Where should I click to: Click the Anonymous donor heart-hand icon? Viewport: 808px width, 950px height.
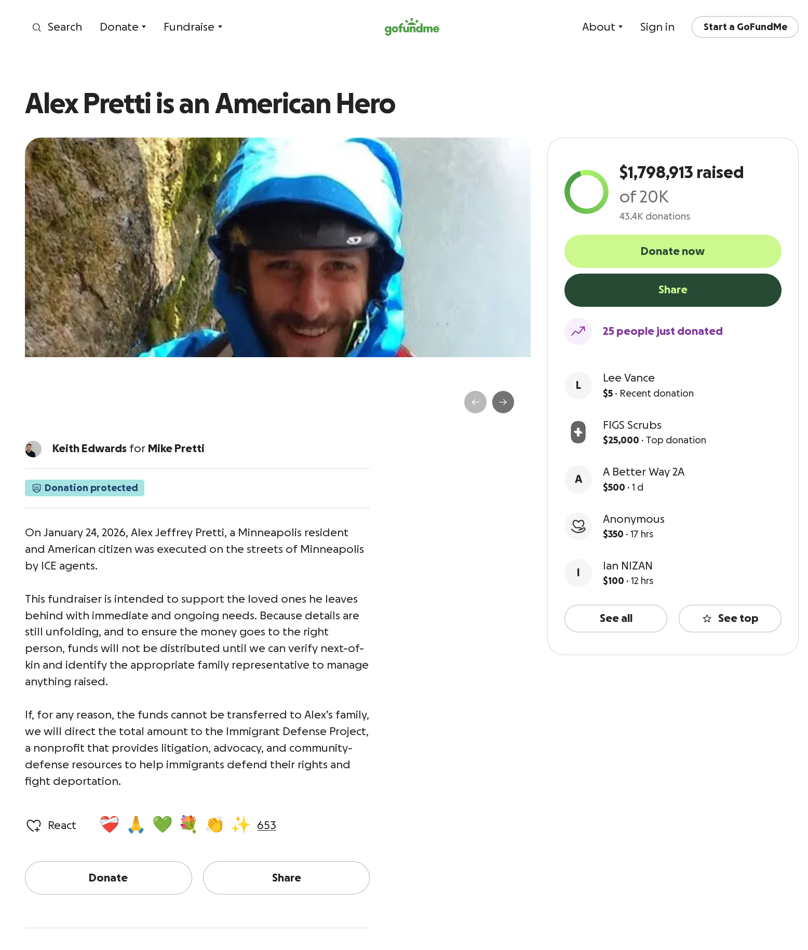point(578,526)
